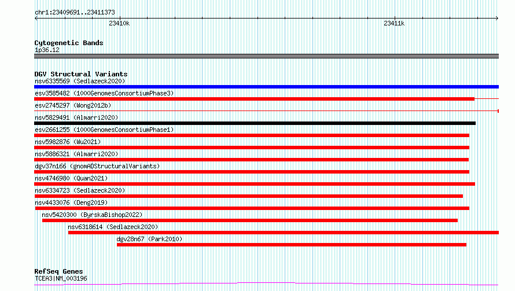This screenshot has height=291, width=515.
Task: Click the gray 1p36.12 cytogenetic band bar
Action: pyautogui.click(x=266, y=56)
